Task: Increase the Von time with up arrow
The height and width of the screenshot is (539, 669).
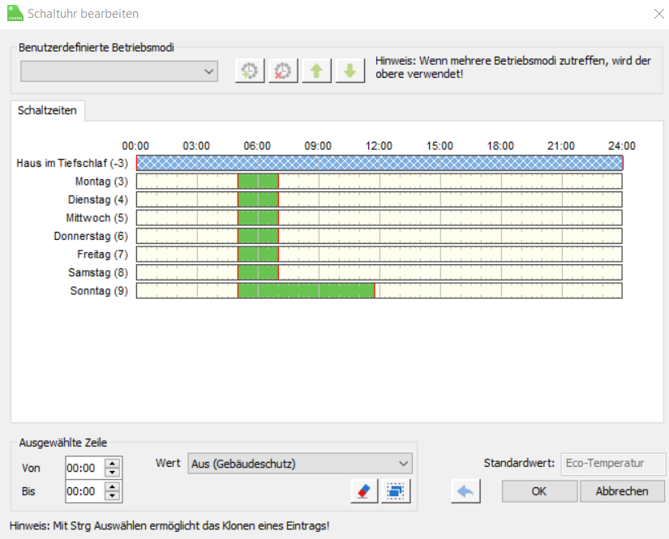Action: [x=112, y=464]
